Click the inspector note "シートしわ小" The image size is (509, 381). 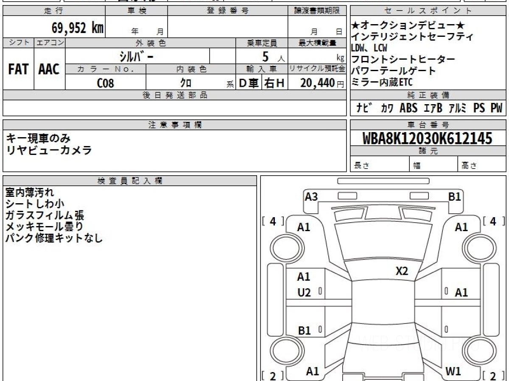coord(35,204)
